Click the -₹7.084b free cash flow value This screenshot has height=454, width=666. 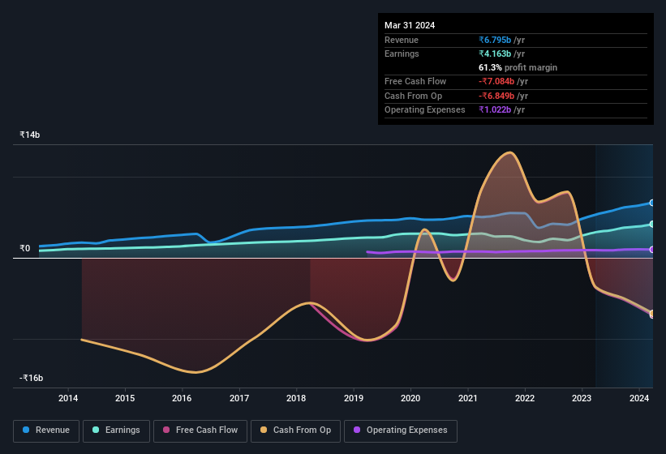click(x=496, y=81)
